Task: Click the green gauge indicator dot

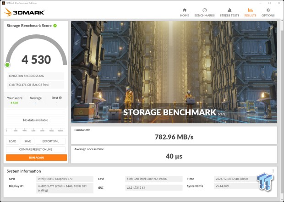Action: point(7,65)
